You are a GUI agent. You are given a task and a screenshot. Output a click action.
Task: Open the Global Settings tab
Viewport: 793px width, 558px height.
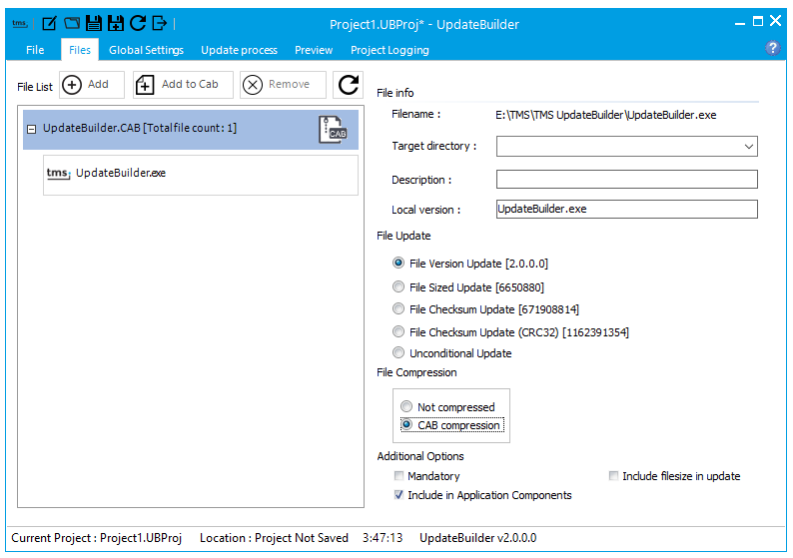(146, 50)
